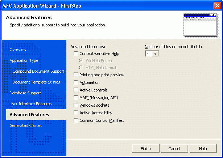Navigate to Database Support page
The image size is (223, 158).
pyautogui.click(x=25, y=93)
